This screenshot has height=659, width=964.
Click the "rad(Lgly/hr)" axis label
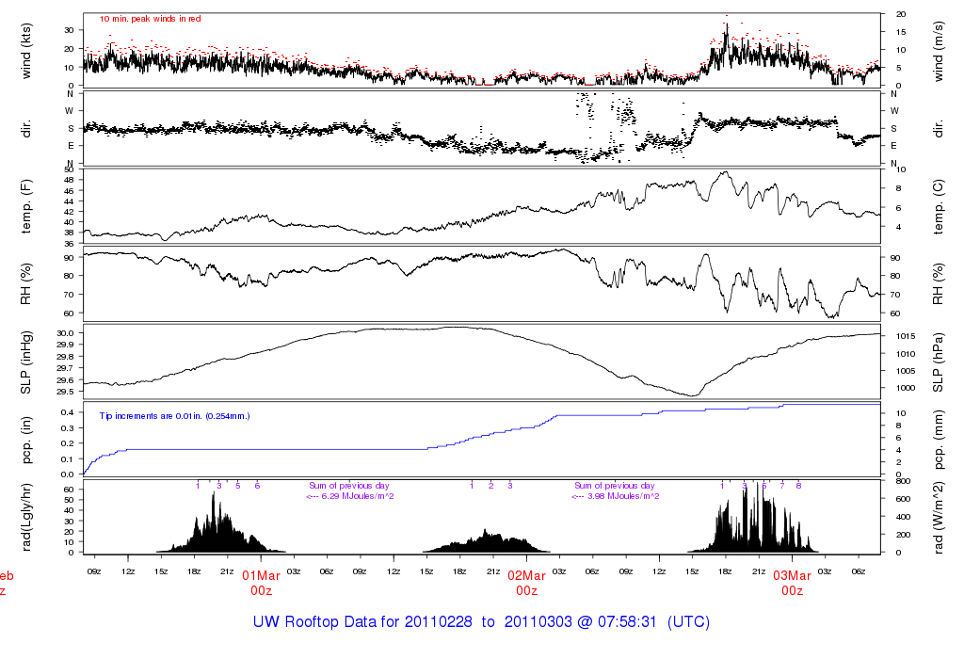click(x=25, y=517)
